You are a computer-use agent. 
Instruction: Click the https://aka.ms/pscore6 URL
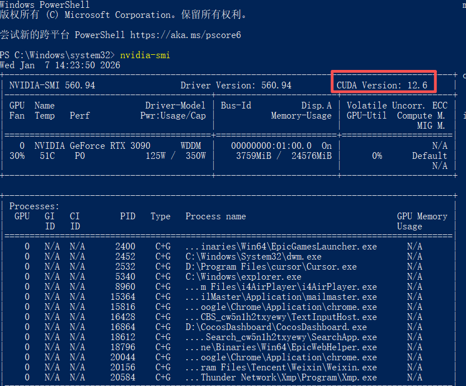186,35
